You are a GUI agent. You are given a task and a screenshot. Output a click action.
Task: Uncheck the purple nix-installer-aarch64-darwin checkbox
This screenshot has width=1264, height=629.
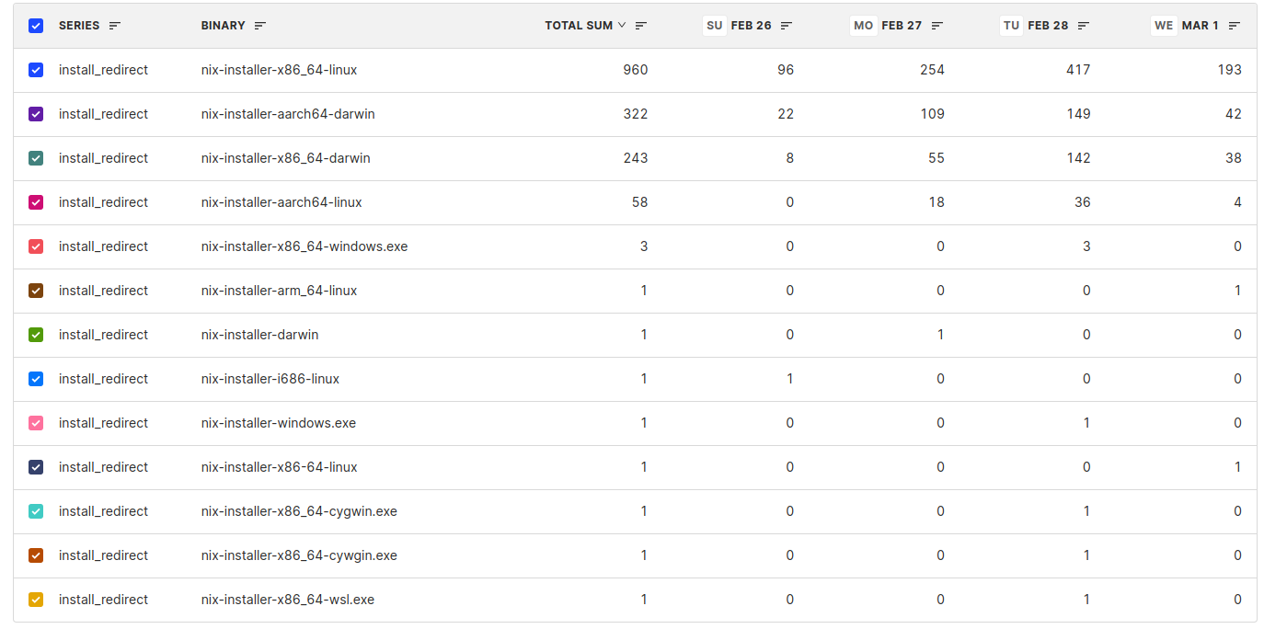coord(36,114)
